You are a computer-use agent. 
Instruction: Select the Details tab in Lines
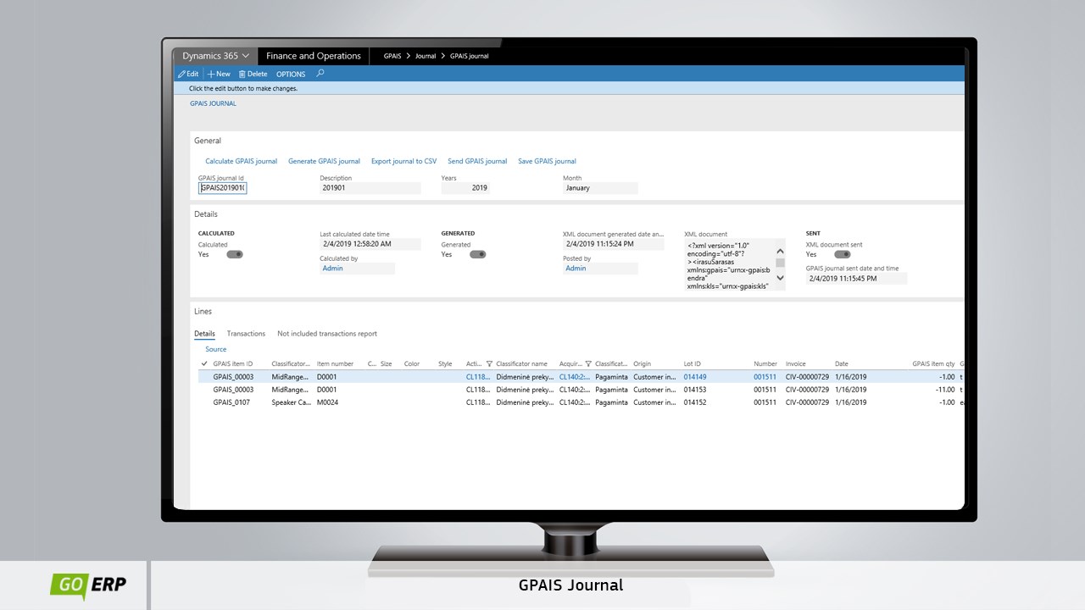[x=204, y=334]
